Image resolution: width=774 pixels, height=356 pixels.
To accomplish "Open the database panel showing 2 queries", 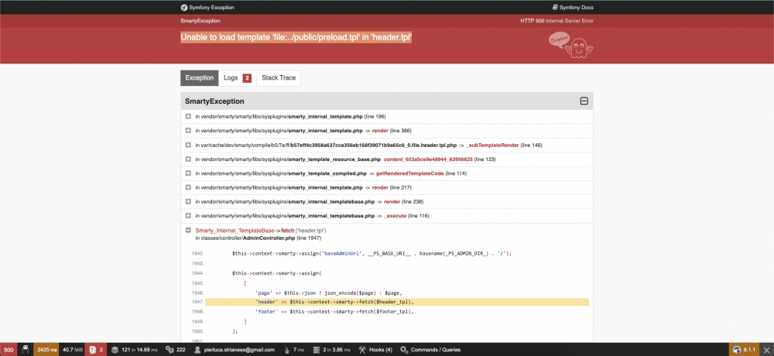I will click(x=331, y=350).
